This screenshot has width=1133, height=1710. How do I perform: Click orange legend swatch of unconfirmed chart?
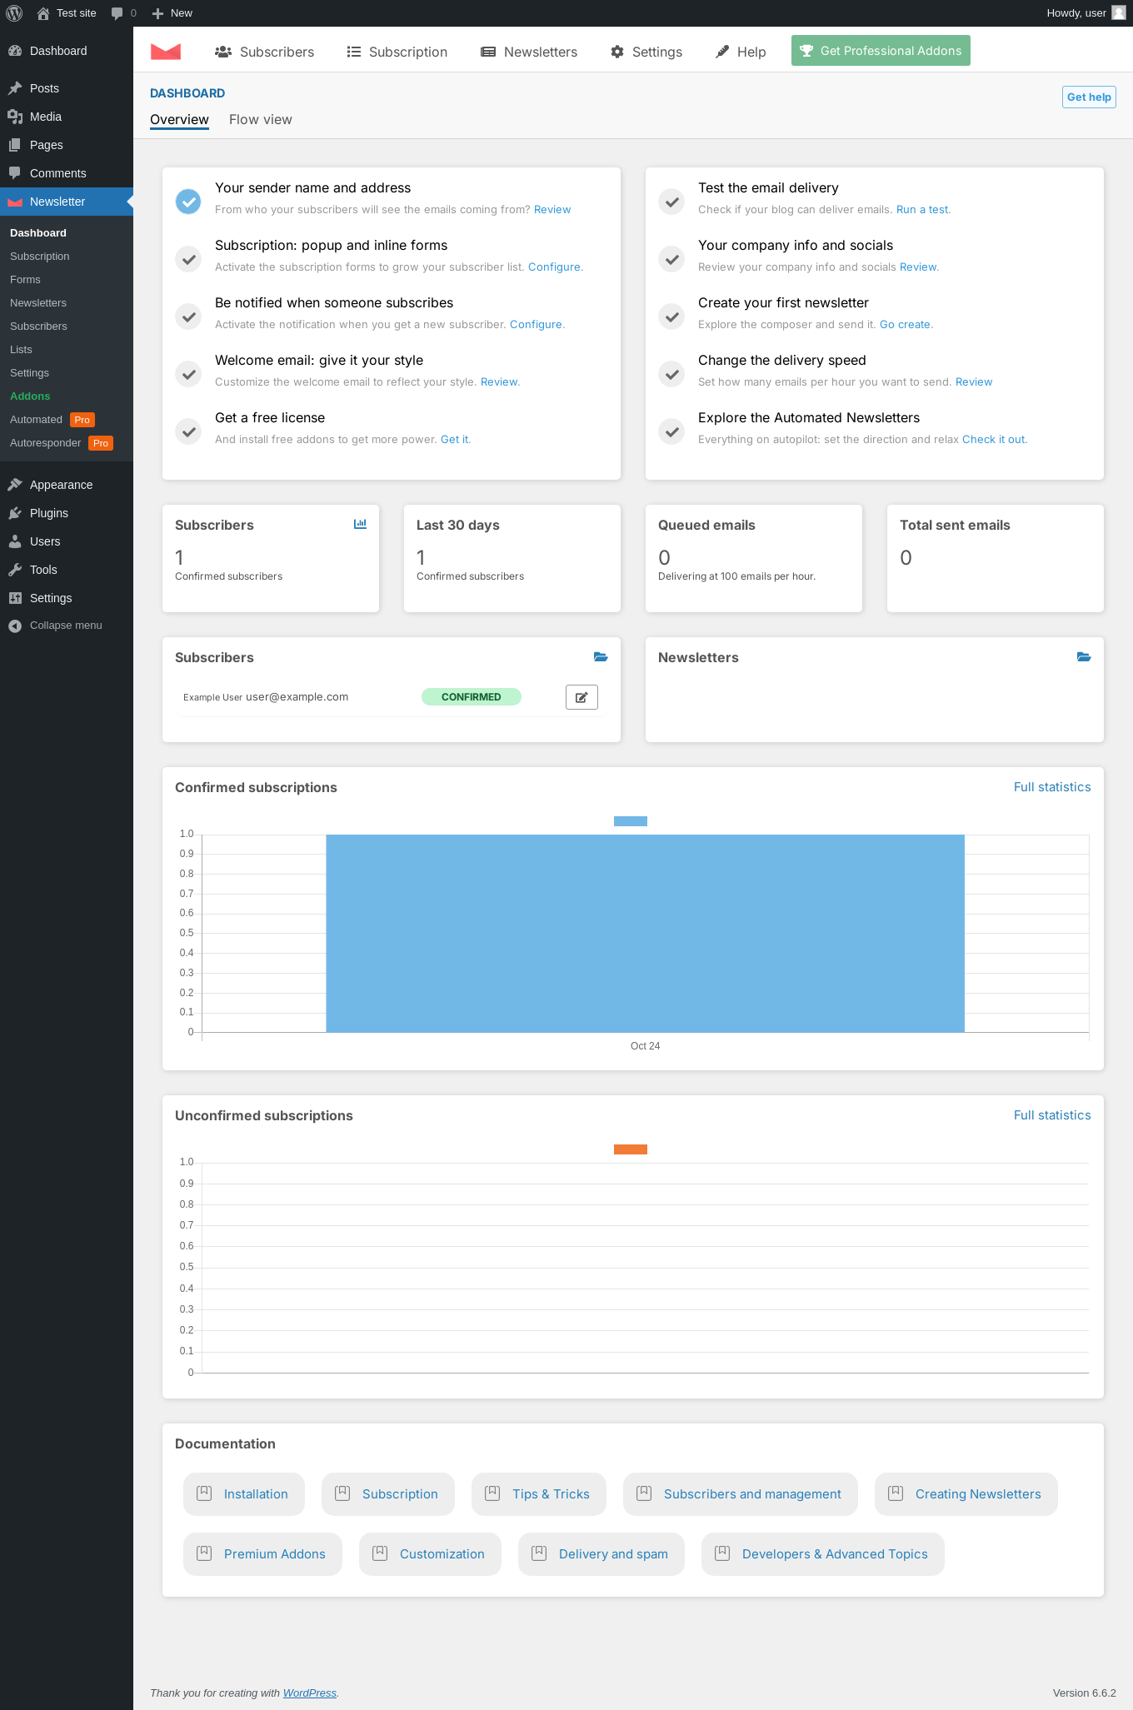[x=631, y=1149]
